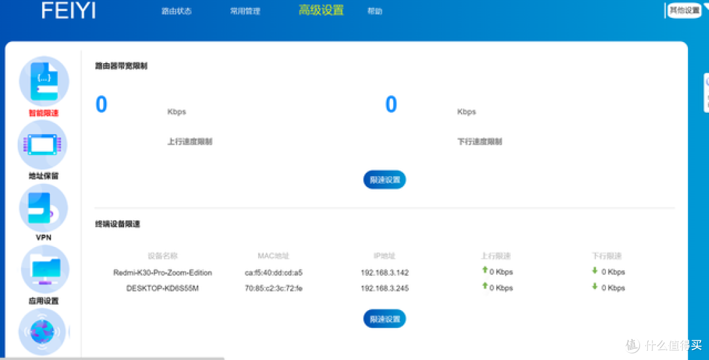Click the upload limit value 0
The height and width of the screenshot is (360, 709).
[101, 104]
